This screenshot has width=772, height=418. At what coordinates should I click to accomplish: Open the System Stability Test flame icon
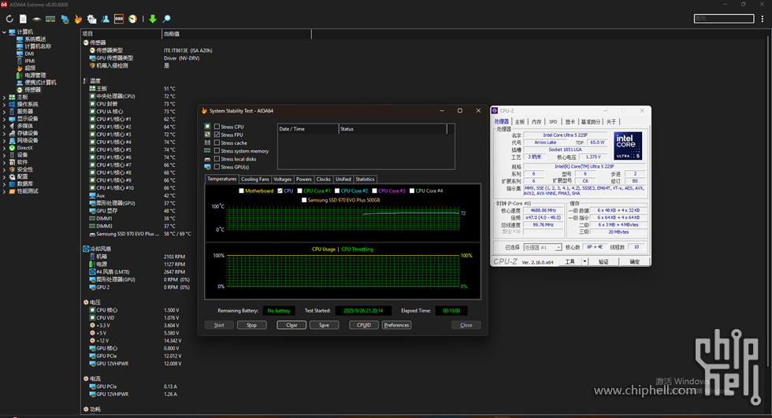(x=78, y=19)
